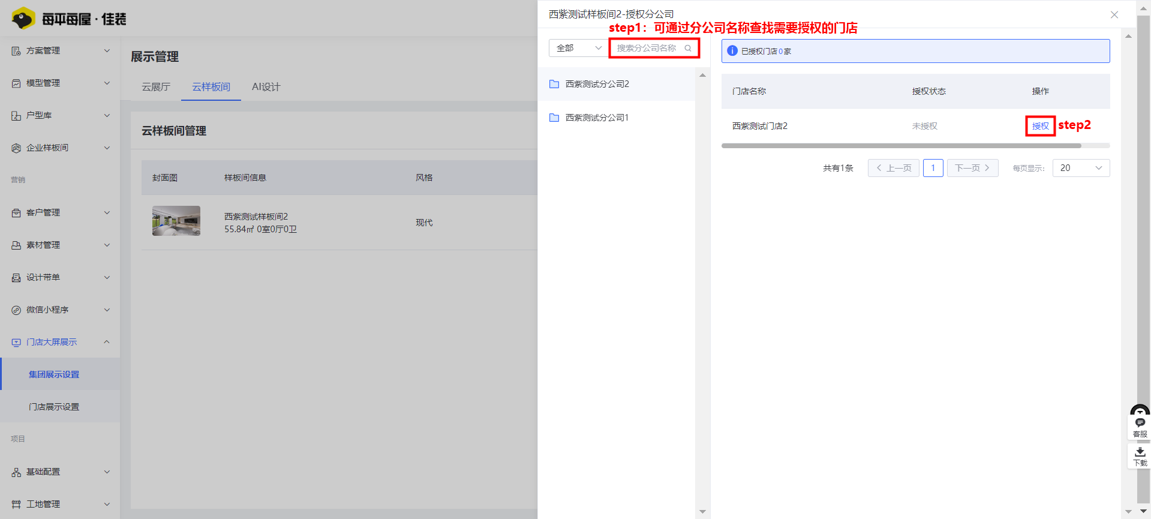Viewport: 1151px width, 519px height.
Task: Click the 微信小程序 sidebar icon
Action: [x=16, y=310]
